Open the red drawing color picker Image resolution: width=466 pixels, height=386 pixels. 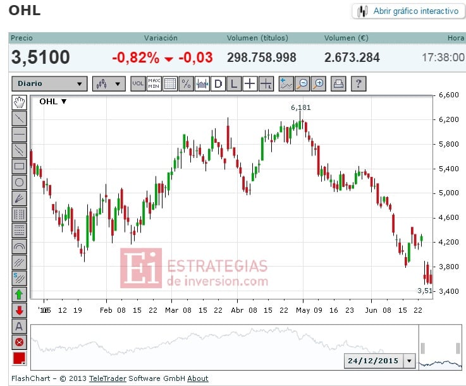[20, 358]
